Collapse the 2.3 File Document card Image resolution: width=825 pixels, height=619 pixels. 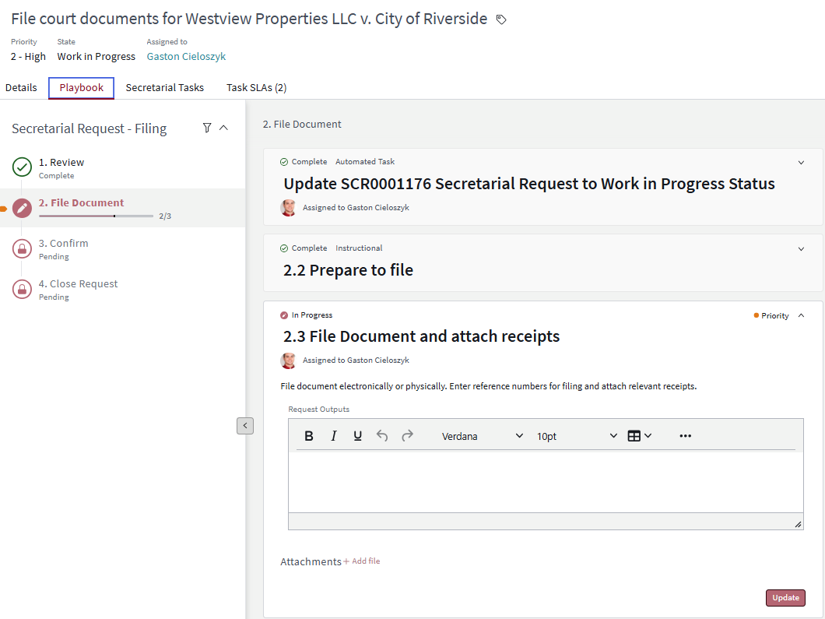click(802, 315)
